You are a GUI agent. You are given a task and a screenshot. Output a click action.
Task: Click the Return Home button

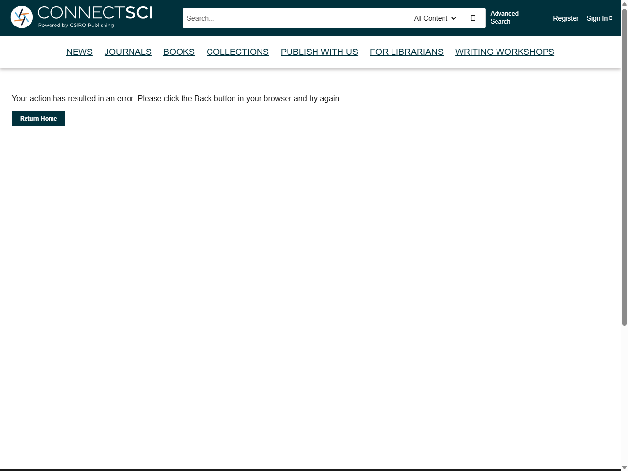point(38,119)
